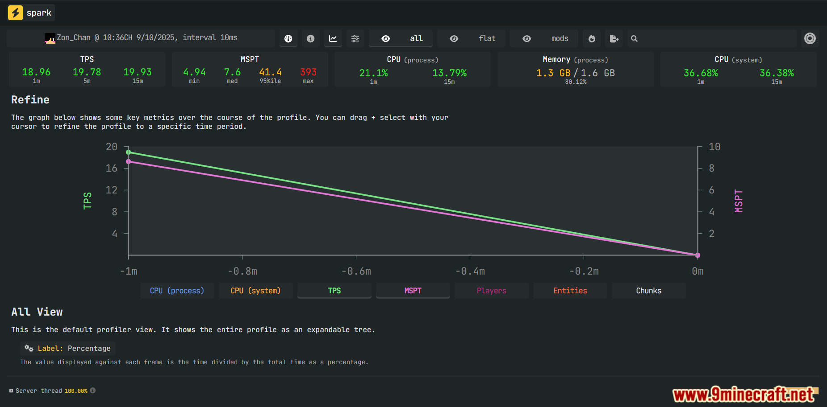The image size is (827, 407).
Task: Toggle CPU (process) series on graph
Action: coord(177,291)
